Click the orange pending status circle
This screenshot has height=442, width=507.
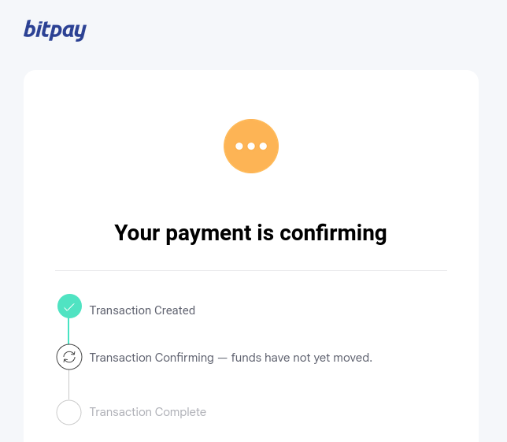coord(251,146)
